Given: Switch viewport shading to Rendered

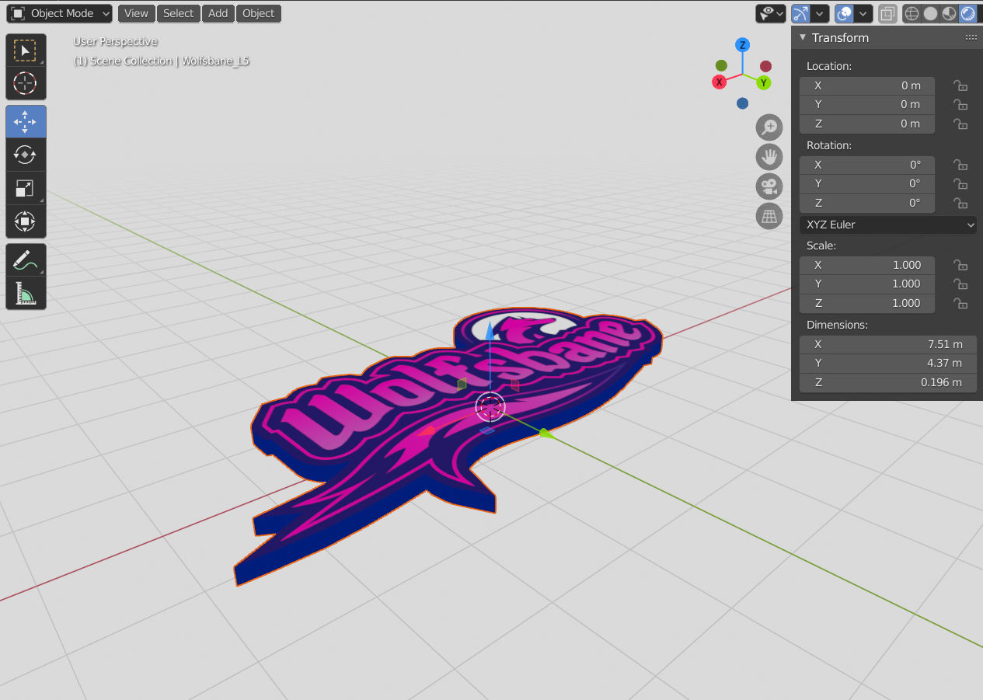Looking at the screenshot, I should coord(968,13).
